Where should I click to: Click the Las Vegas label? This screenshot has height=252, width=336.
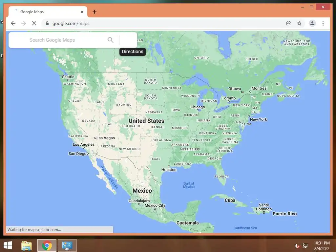(x=105, y=138)
